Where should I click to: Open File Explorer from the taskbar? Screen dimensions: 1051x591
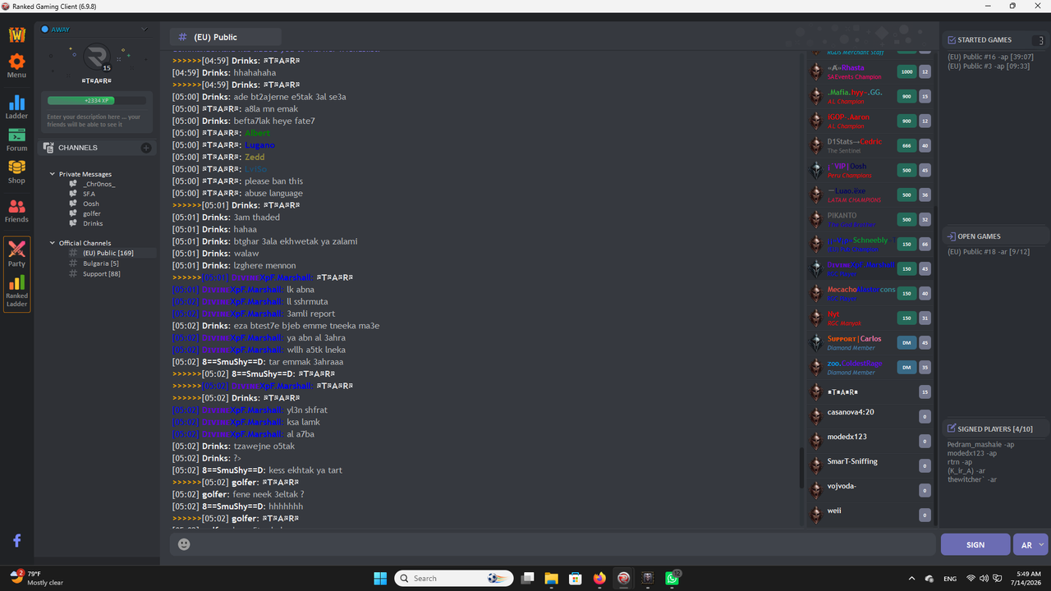[x=551, y=578]
